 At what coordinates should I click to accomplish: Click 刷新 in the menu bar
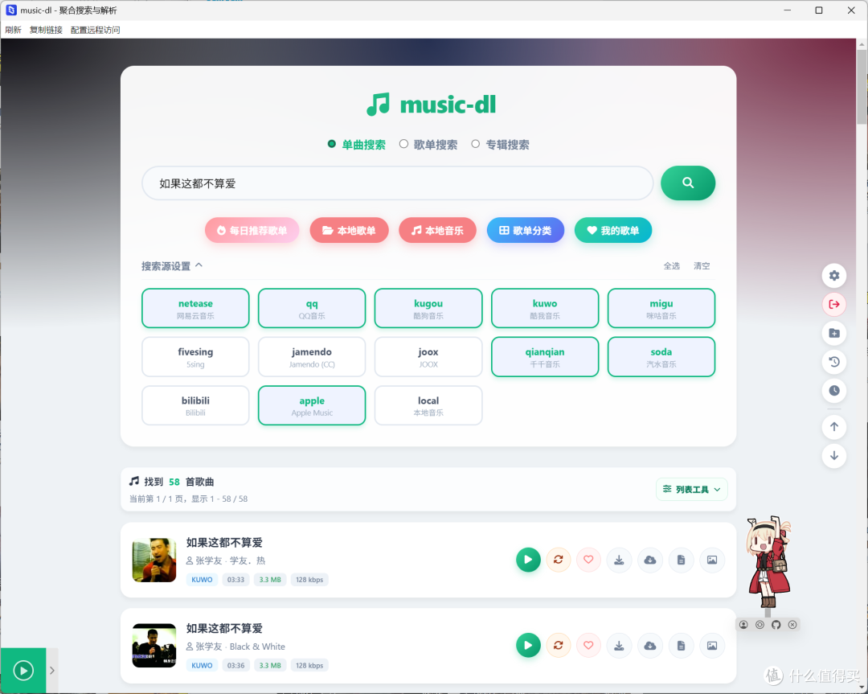pyautogui.click(x=14, y=30)
